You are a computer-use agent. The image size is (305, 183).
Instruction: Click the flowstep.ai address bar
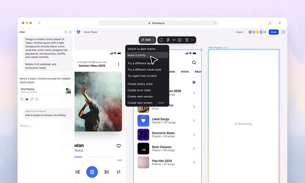(x=159, y=23)
